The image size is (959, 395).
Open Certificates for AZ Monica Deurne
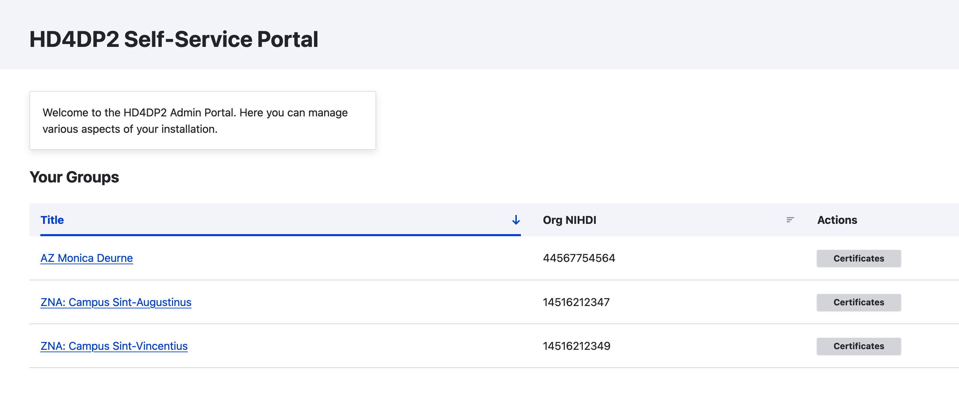[x=858, y=258]
